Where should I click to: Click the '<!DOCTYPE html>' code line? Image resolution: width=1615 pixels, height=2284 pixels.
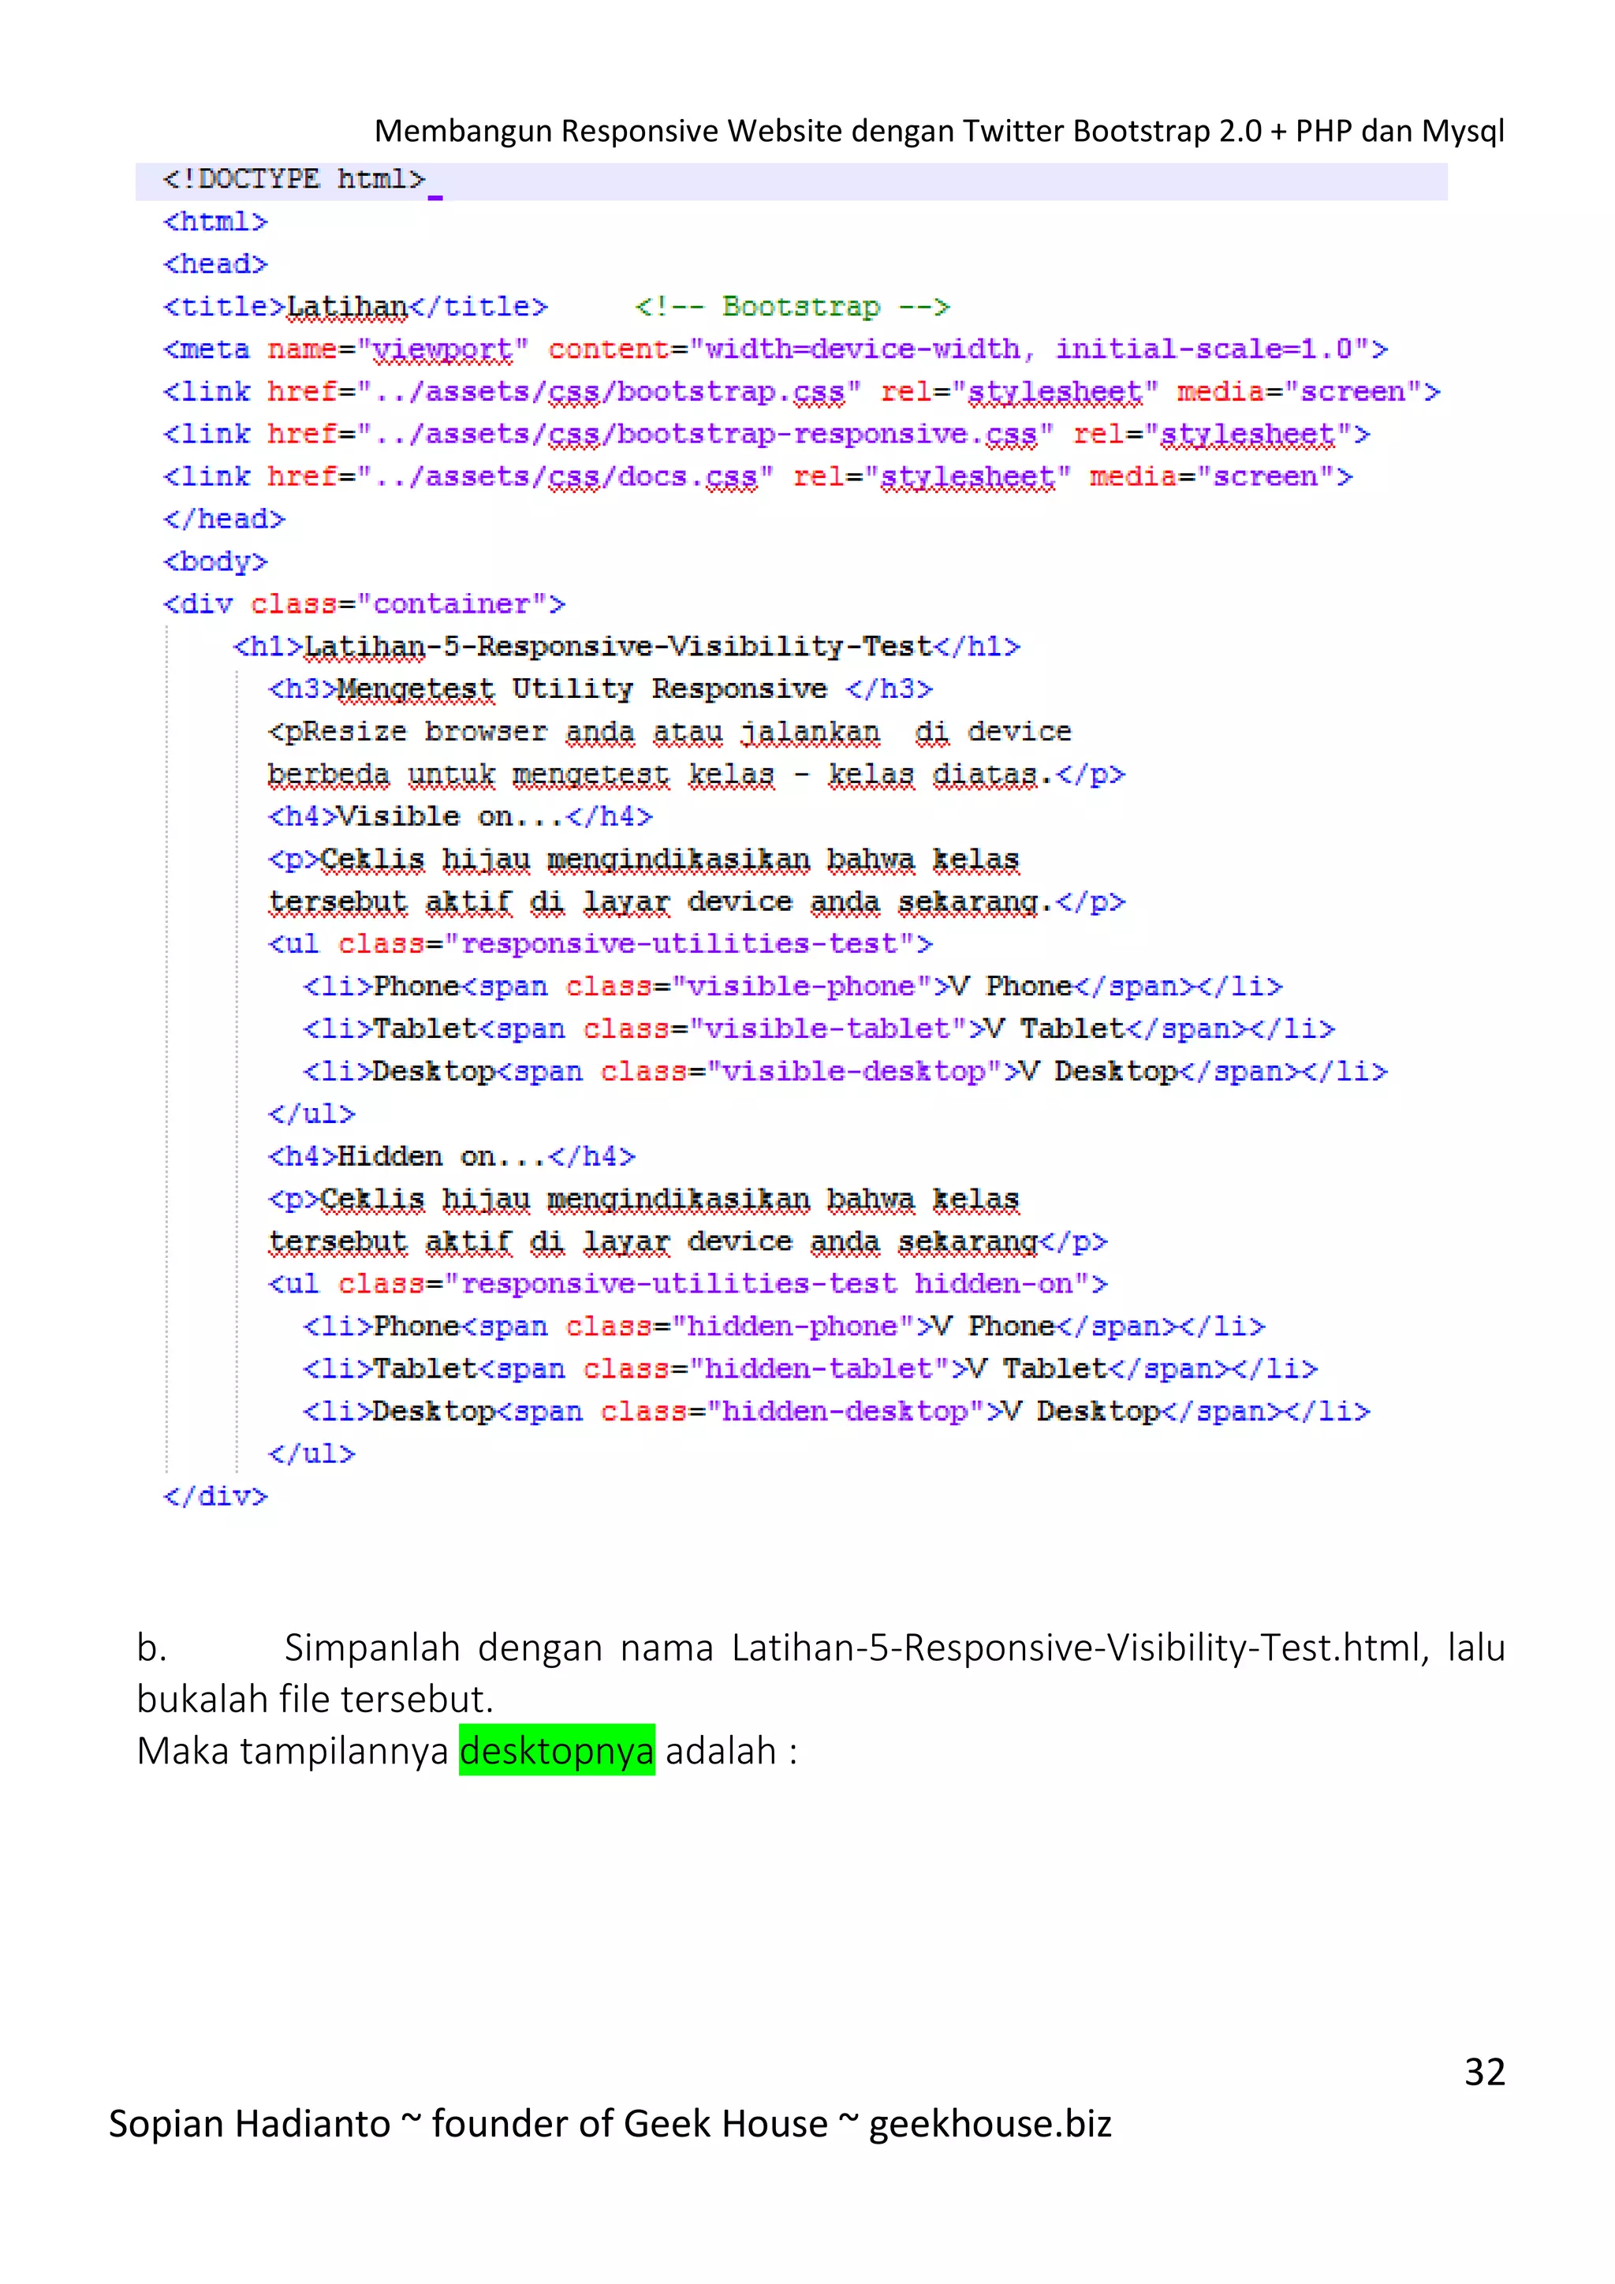[x=294, y=180]
